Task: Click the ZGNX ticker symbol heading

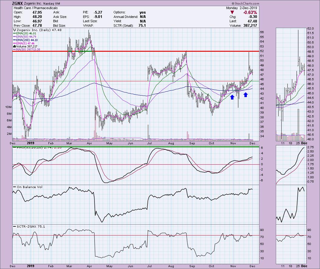Action: coord(17,3)
